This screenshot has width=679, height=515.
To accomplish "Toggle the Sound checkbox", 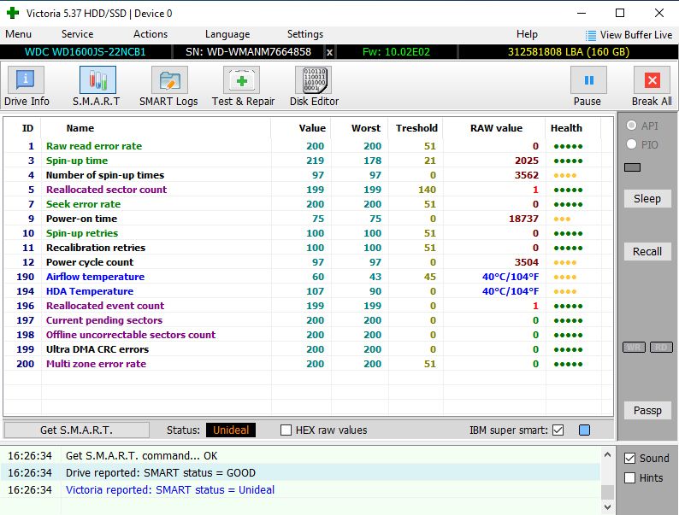I will [x=630, y=458].
